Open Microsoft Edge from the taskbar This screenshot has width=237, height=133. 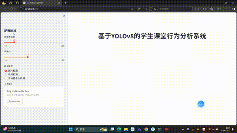pos(119,129)
